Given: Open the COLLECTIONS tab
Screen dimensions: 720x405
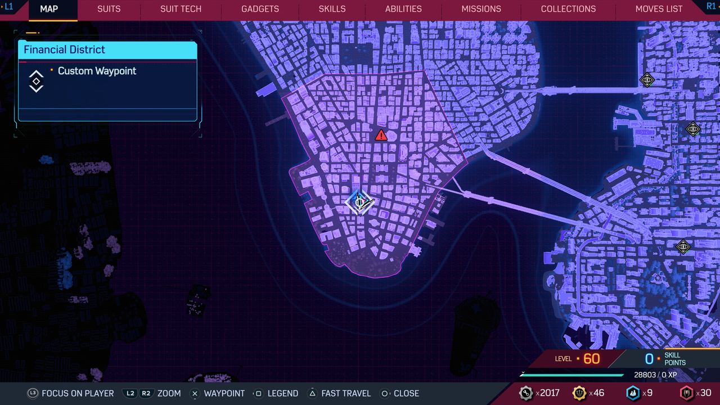Looking at the screenshot, I should pyautogui.click(x=568, y=9).
